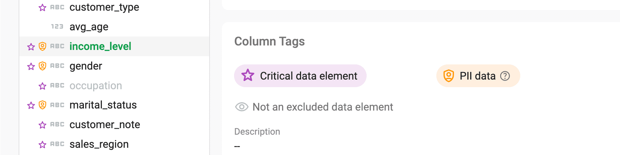This screenshot has height=155, width=620.
Task: Select the customer_type column
Action: [104, 7]
